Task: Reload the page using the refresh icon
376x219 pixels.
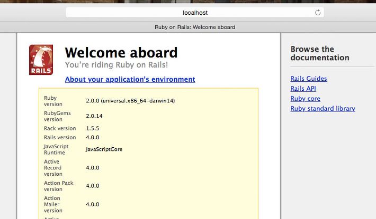Action: click(318, 13)
